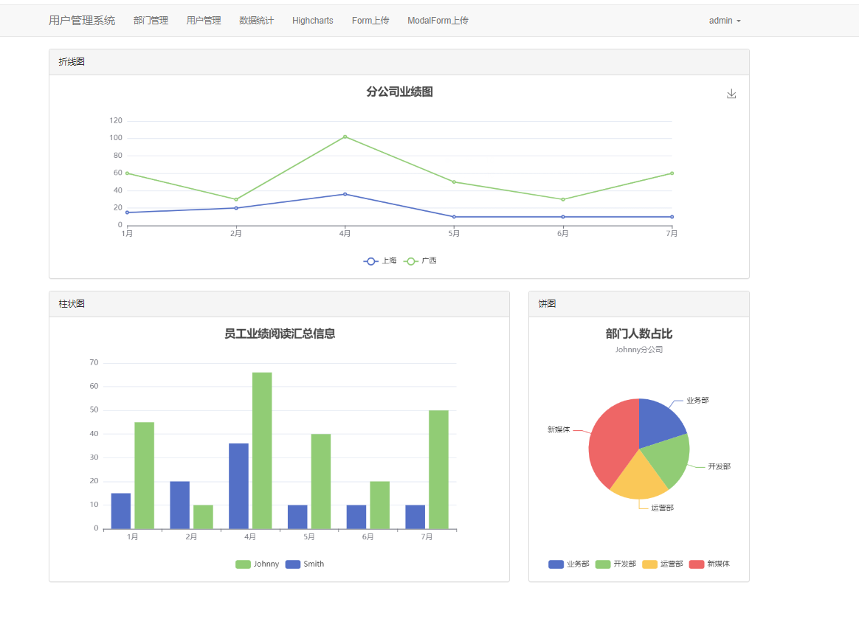Open Form上传 navigation link
The width and height of the screenshot is (859, 622).
point(370,21)
